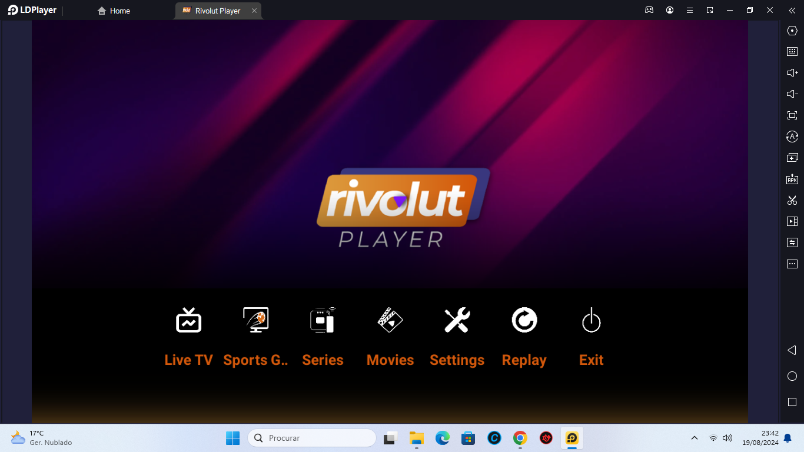This screenshot has width=804, height=452.
Task: Open the notification bell icon
Action: (x=788, y=438)
